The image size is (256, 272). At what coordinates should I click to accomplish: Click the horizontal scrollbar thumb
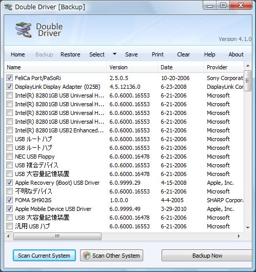click(57, 236)
